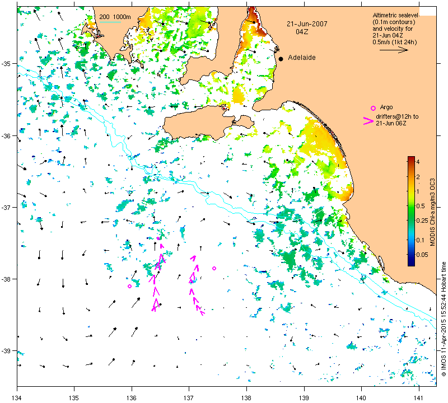Screen dimensions: 448x403
Task: Click the '0.05' value on colorbar
Action: point(422,255)
